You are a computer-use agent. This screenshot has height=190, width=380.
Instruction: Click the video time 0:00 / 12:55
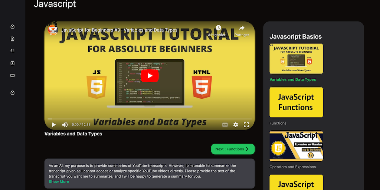coord(81,125)
